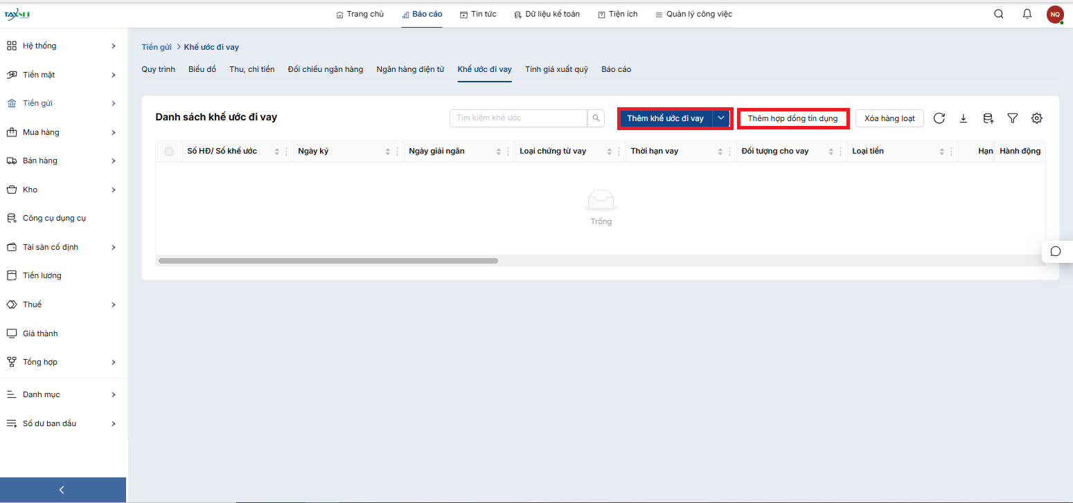The width and height of the screenshot is (1073, 503).
Task: Open the filter funnel icon
Action: pos(1012,118)
